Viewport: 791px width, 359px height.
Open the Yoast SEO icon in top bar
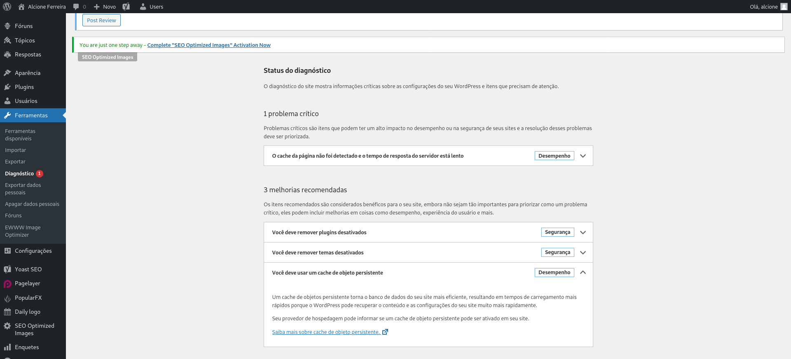point(126,7)
